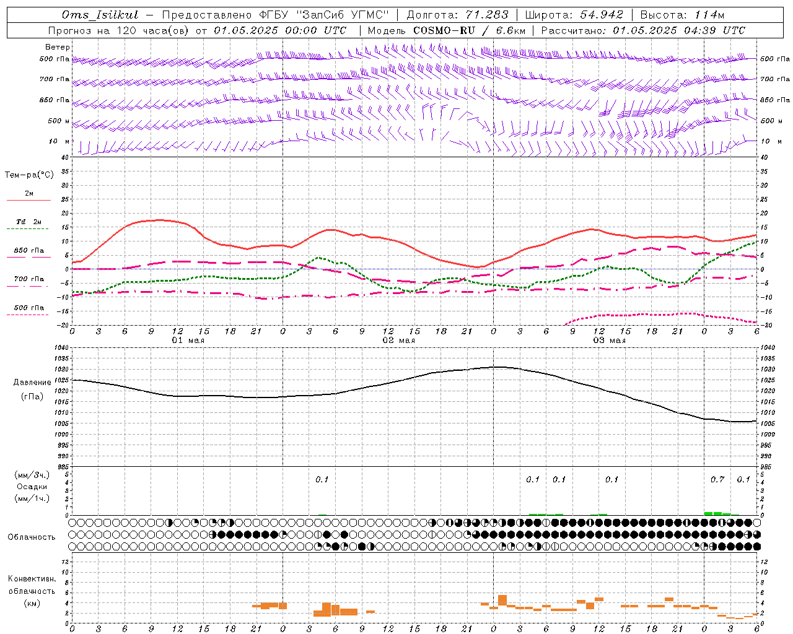This screenshot has height=634, width=793.
Task: Click the Облачность cloud cover label
Action: [32, 537]
